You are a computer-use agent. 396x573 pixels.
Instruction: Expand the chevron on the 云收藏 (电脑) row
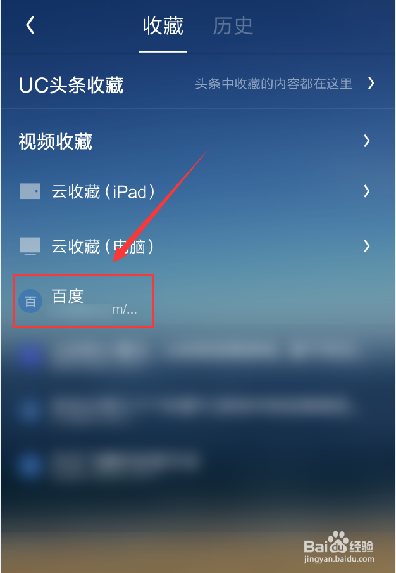click(367, 246)
